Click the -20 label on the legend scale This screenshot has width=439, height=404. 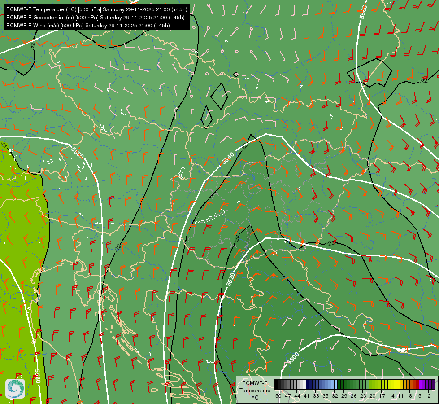[372, 396]
